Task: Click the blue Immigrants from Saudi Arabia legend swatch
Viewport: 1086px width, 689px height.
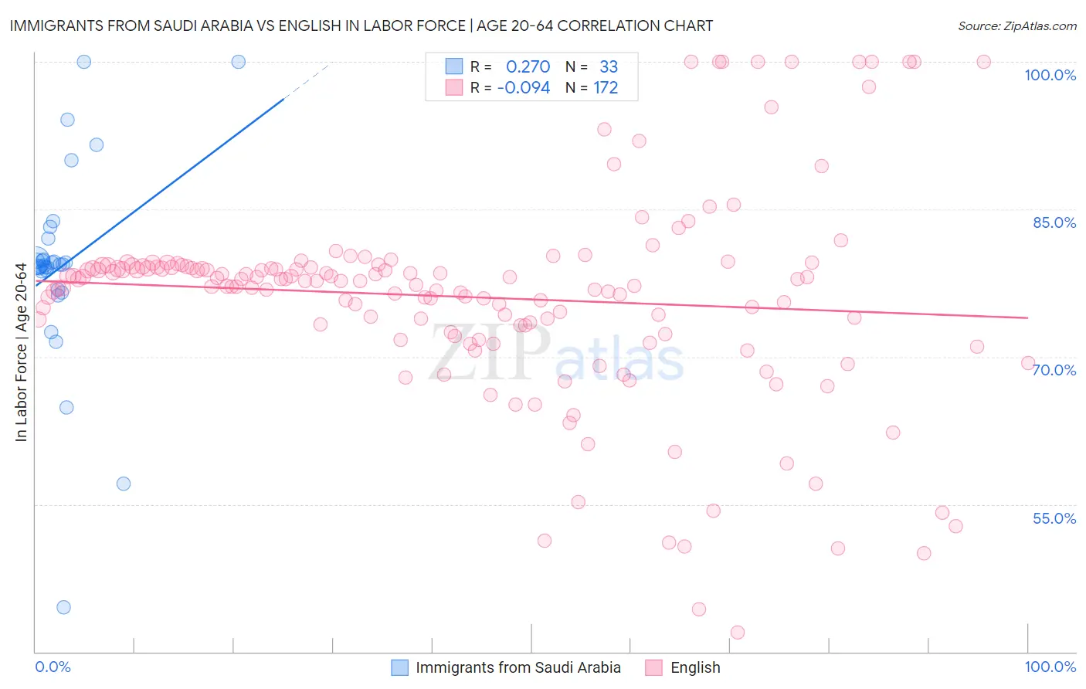Action: [399, 667]
